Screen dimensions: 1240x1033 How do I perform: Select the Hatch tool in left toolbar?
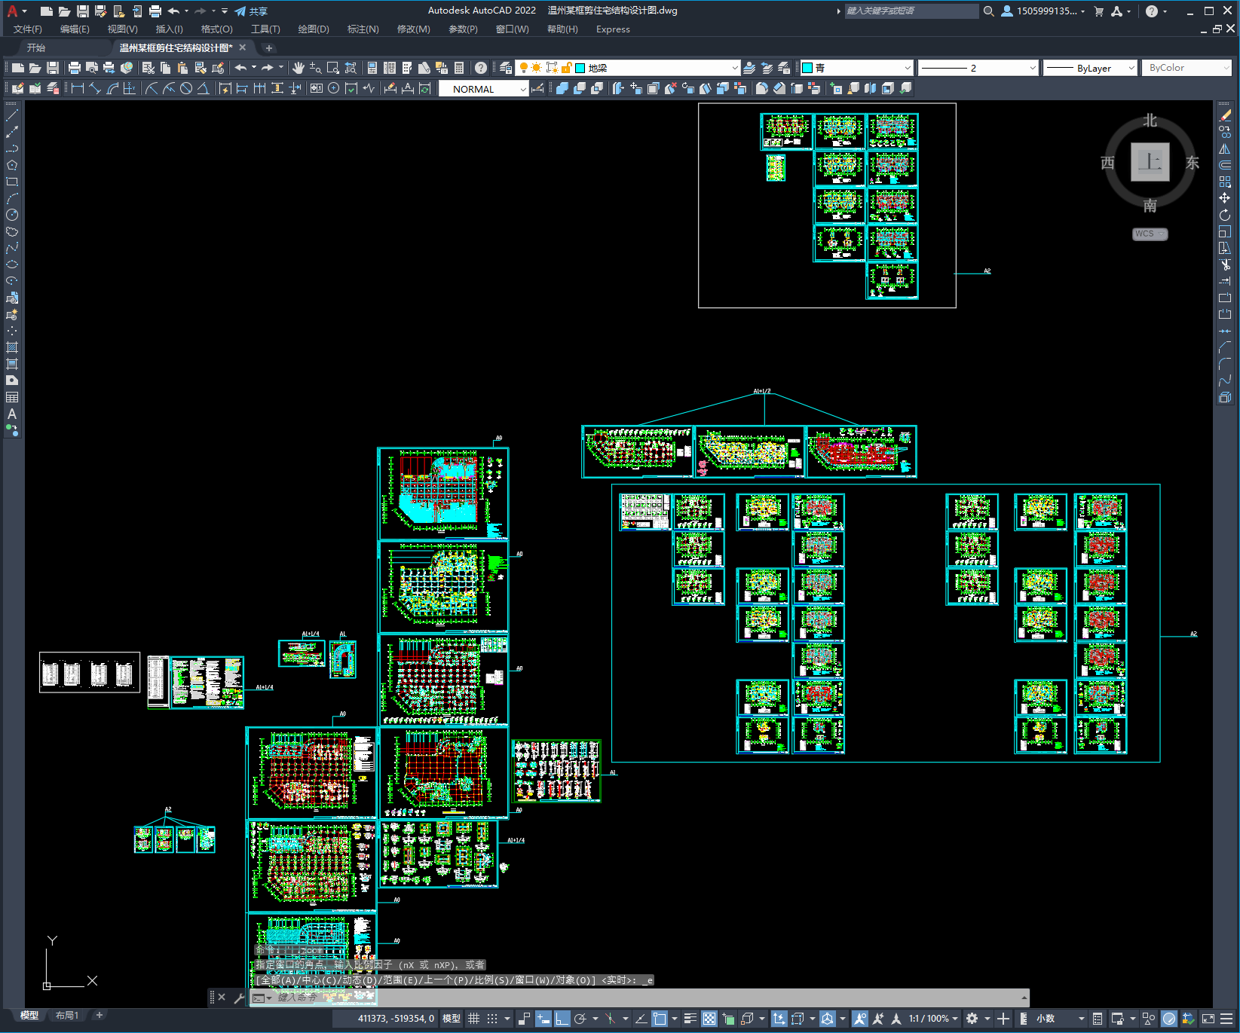[12, 347]
